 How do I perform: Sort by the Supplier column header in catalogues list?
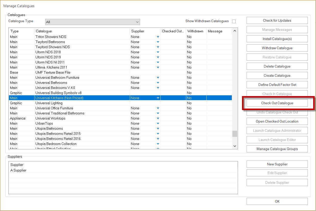coord(145,31)
